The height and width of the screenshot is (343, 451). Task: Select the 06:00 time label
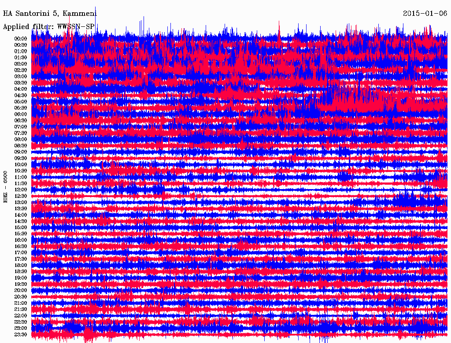coord(21,114)
